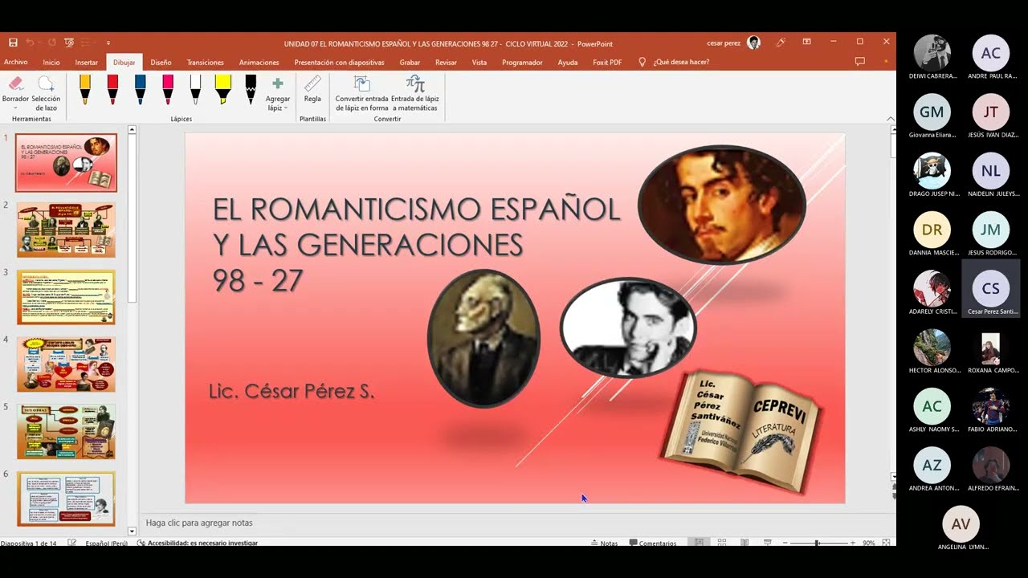1028x578 pixels.
Task: Switch to Slide Sorter view icon
Action: point(722,543)
